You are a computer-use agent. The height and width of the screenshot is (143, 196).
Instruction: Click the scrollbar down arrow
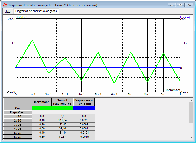191,138
